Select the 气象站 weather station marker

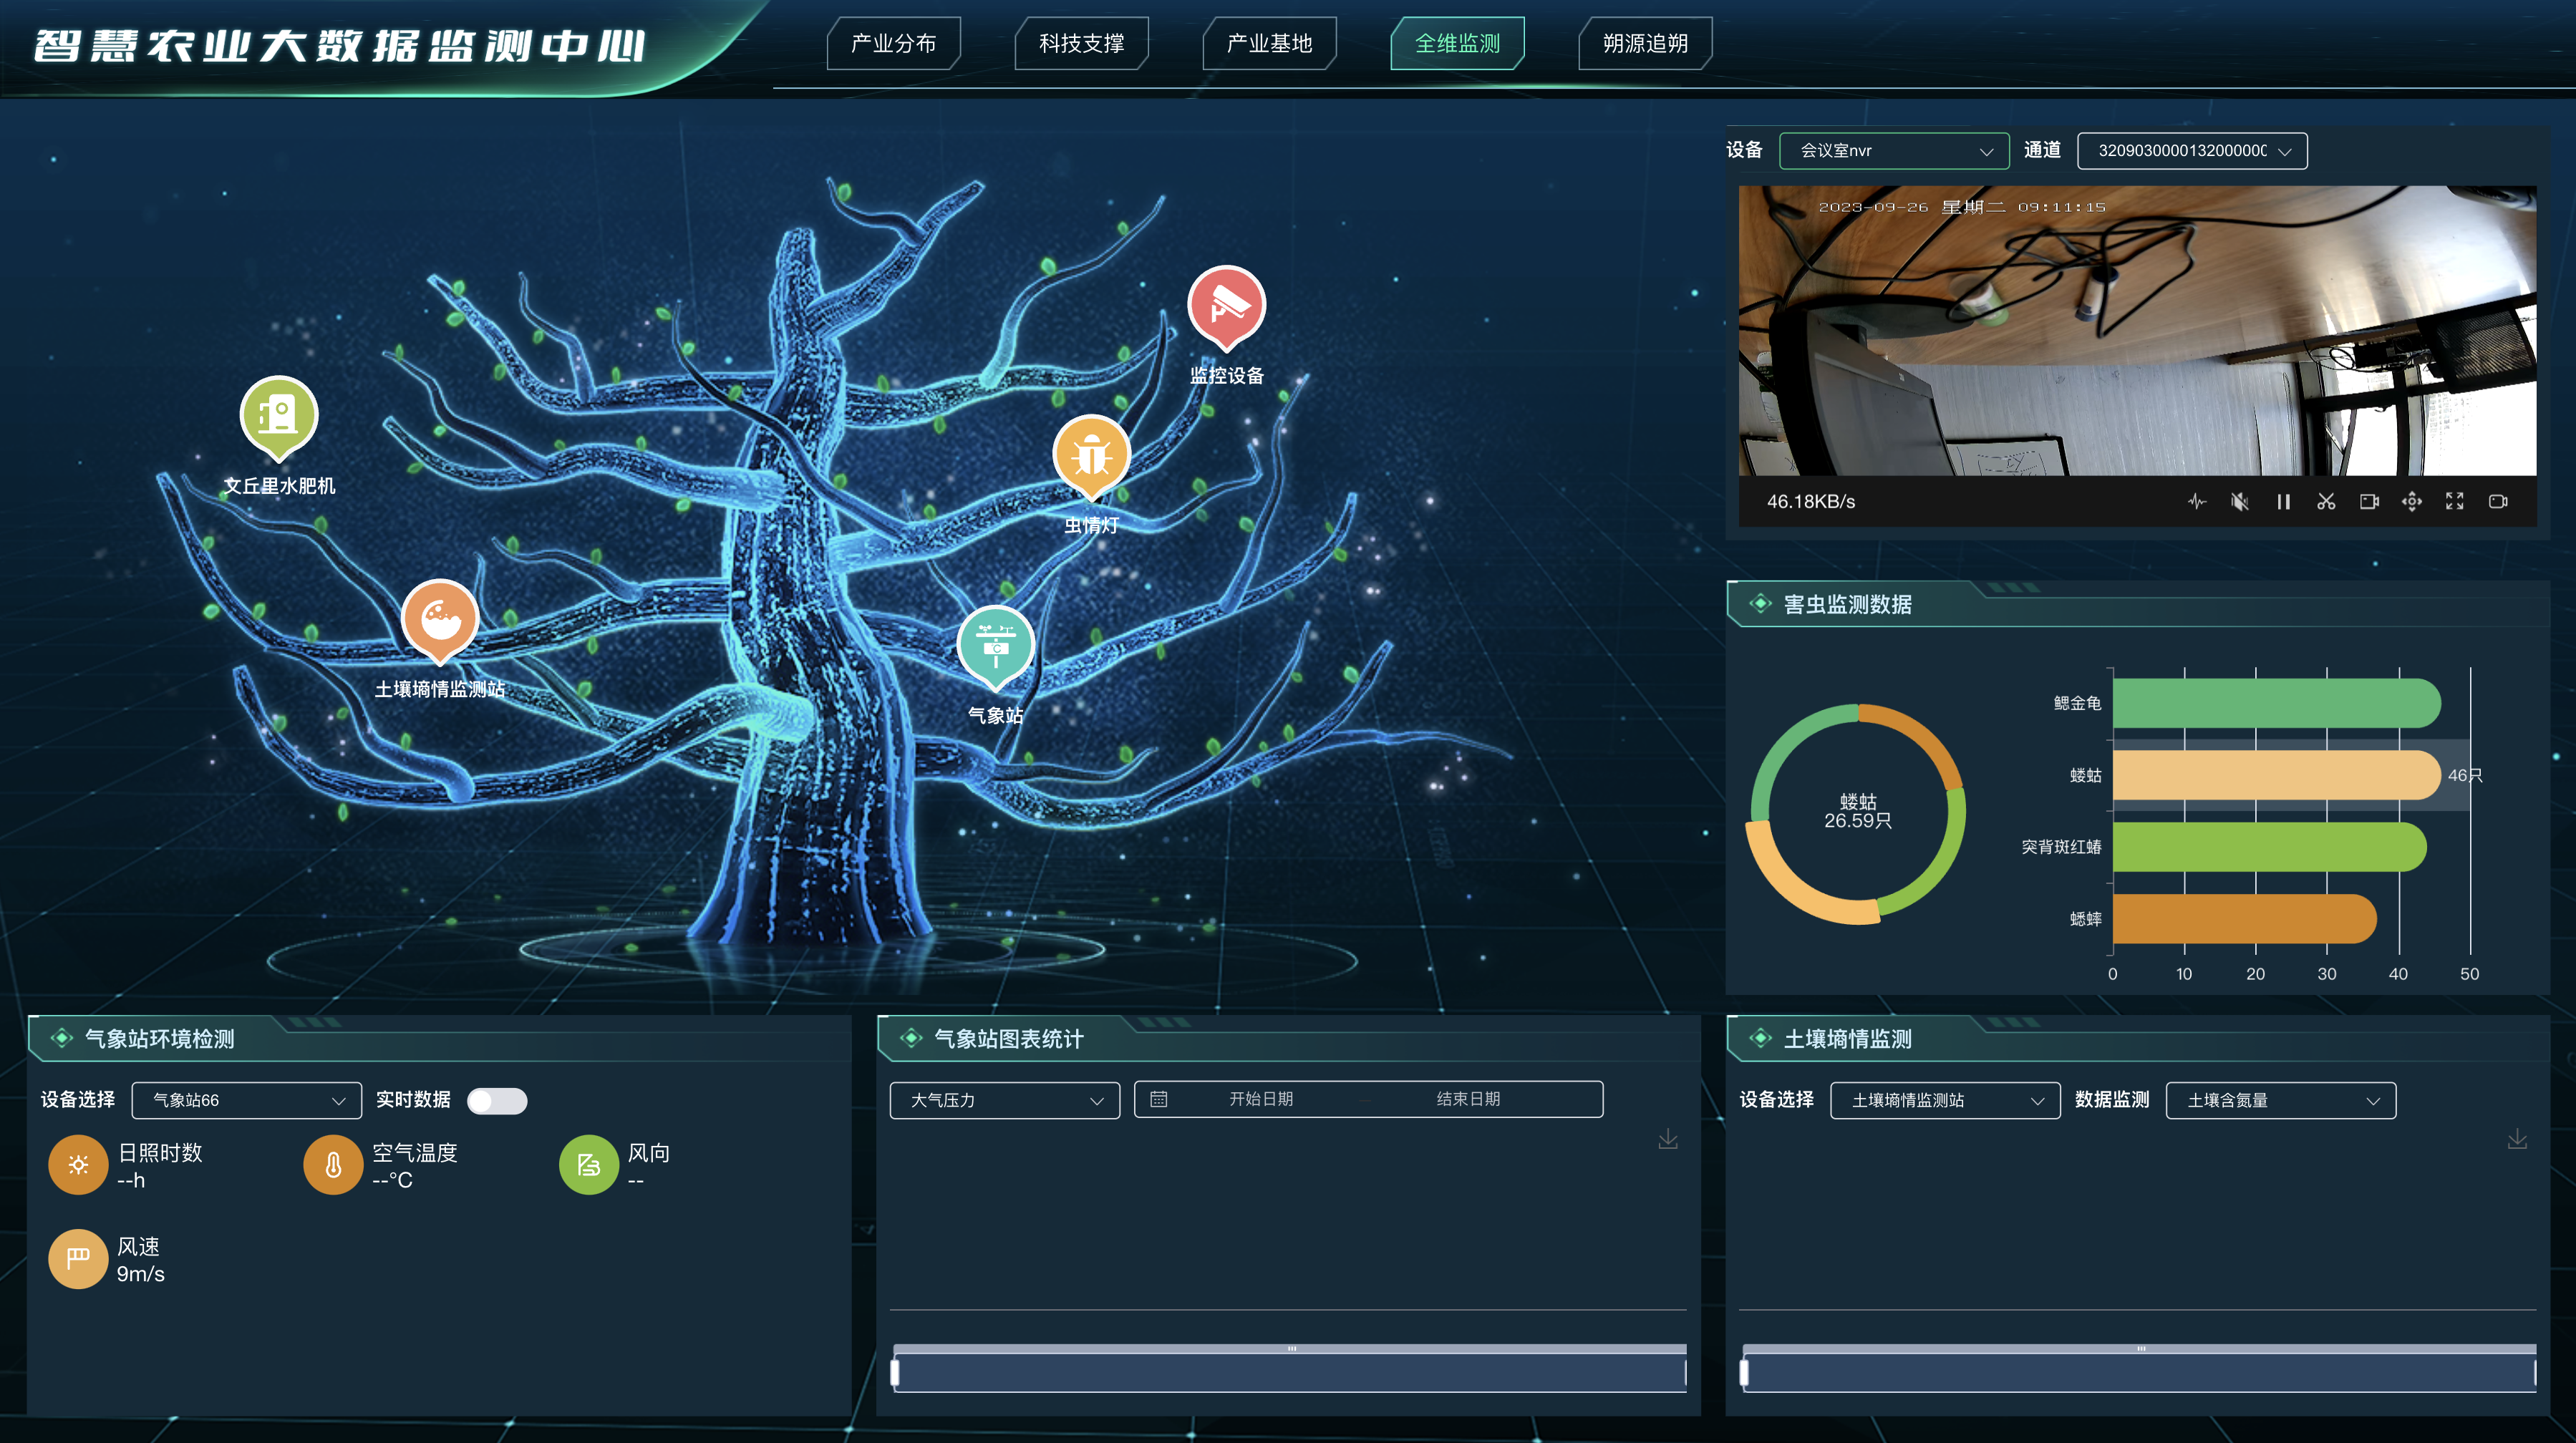pos(995,646)
